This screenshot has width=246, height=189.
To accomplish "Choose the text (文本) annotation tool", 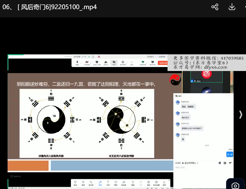I will coord(108,183).
